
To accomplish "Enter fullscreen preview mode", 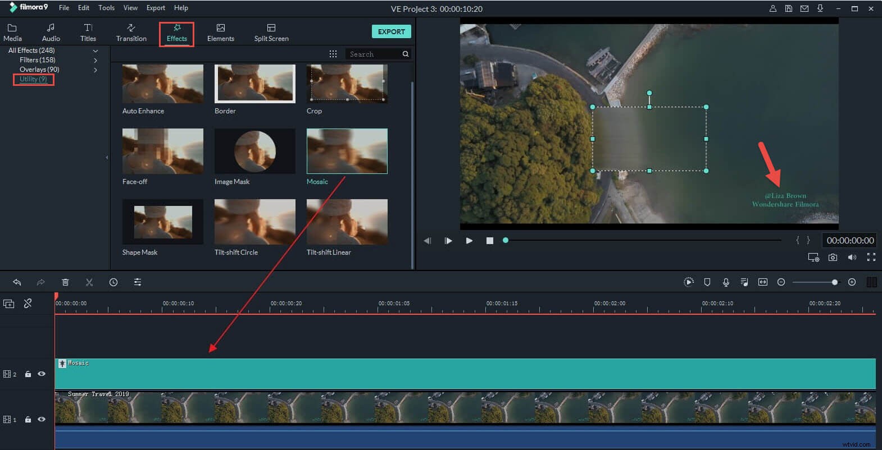I will point(871,257).
